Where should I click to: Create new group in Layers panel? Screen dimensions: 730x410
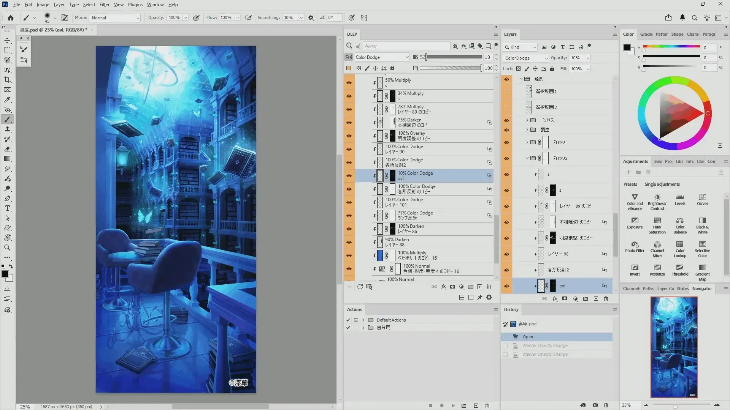coord(586,299)
